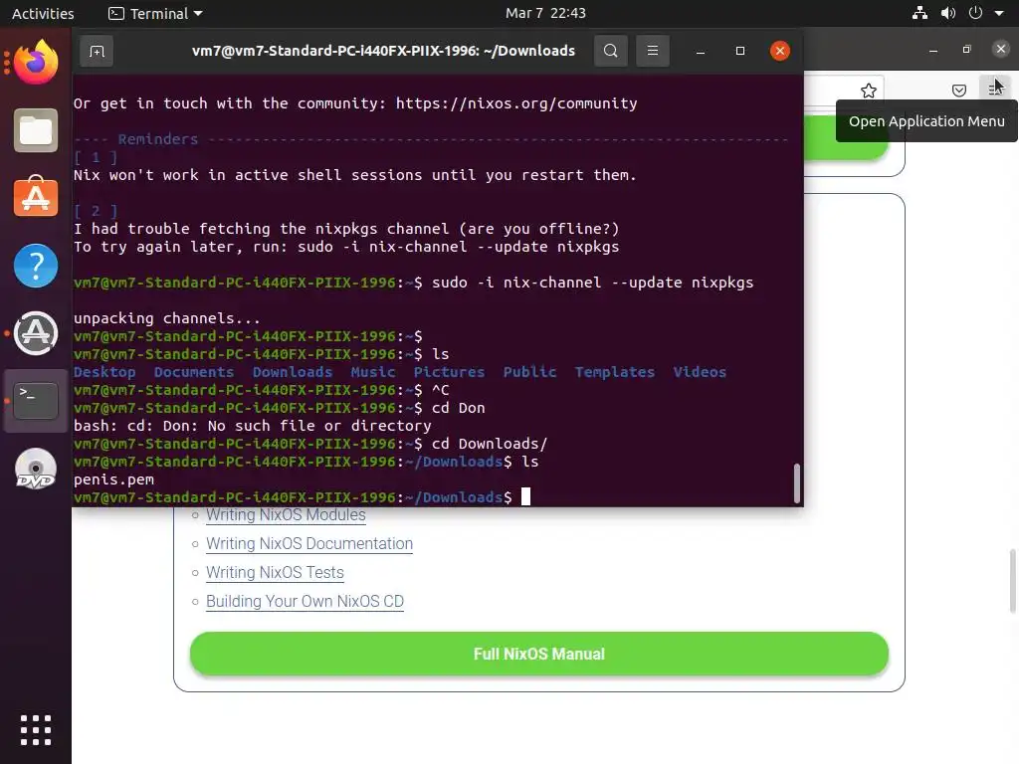Viewport: 1019px width, 764px height.
Task: Open Writing NixOS Documentation link
Action: click(309, 544)
